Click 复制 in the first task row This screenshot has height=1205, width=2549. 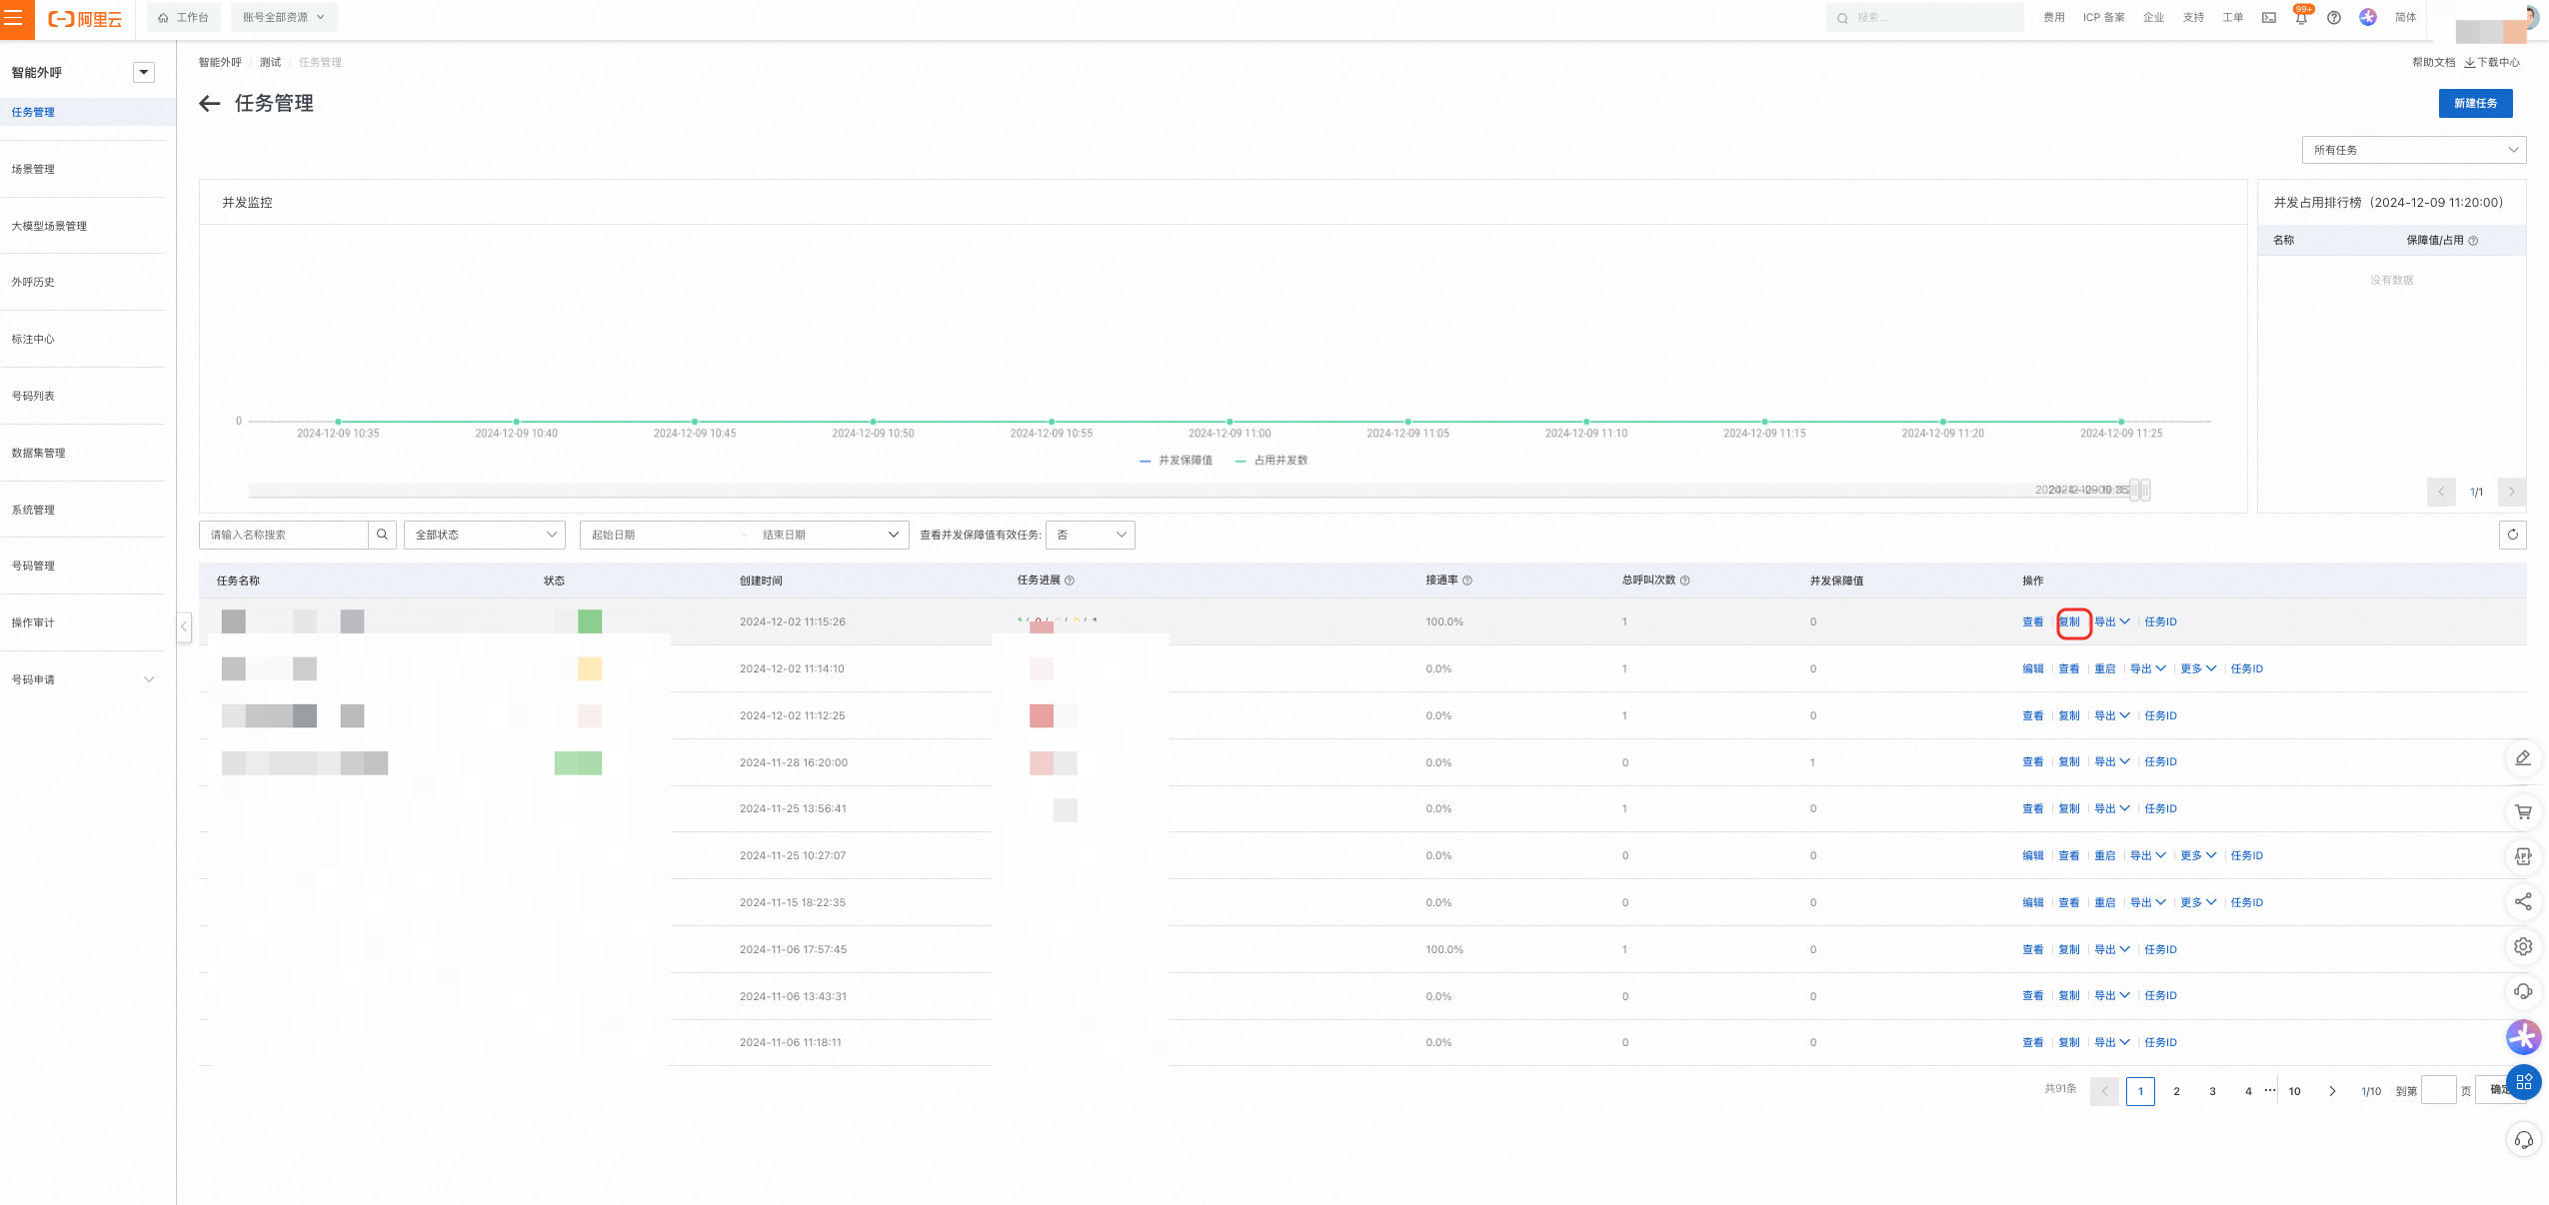coord(2068,621)
